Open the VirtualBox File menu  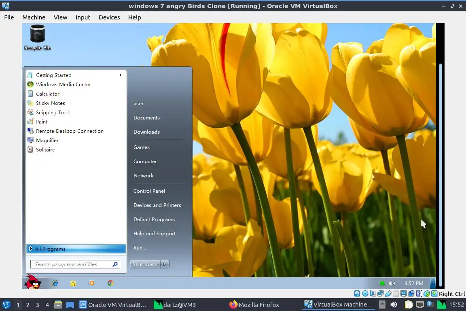click(x=9, y=17)
